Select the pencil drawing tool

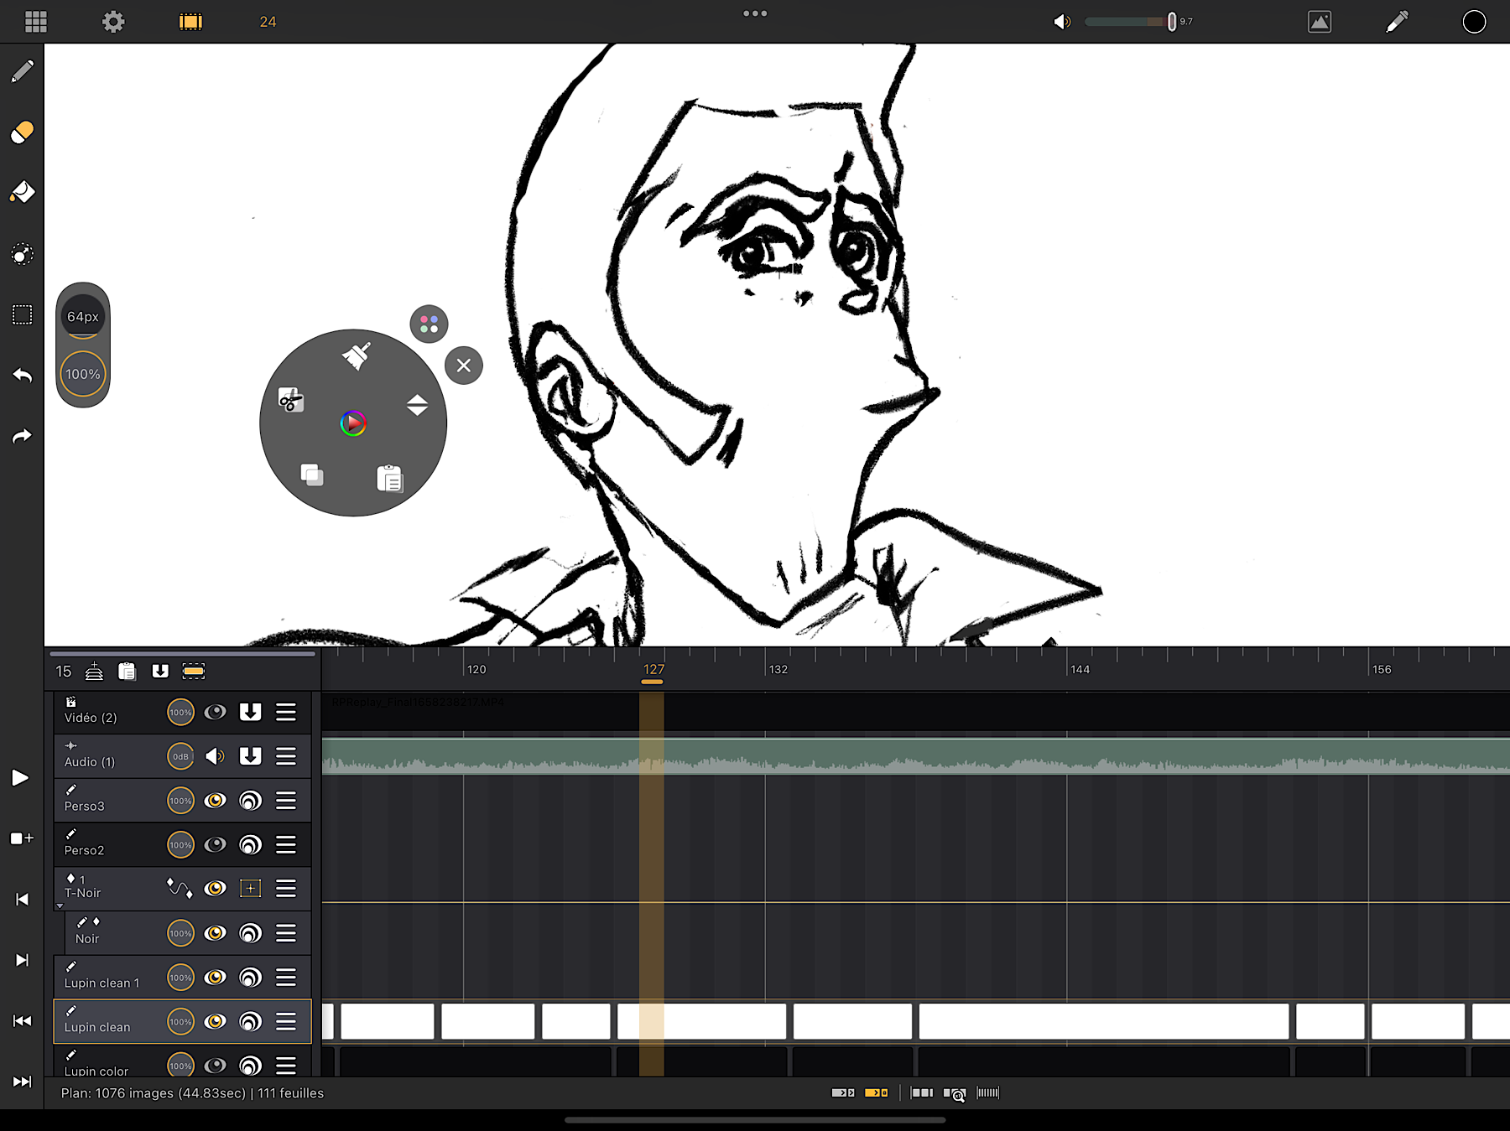pos(22,71)
